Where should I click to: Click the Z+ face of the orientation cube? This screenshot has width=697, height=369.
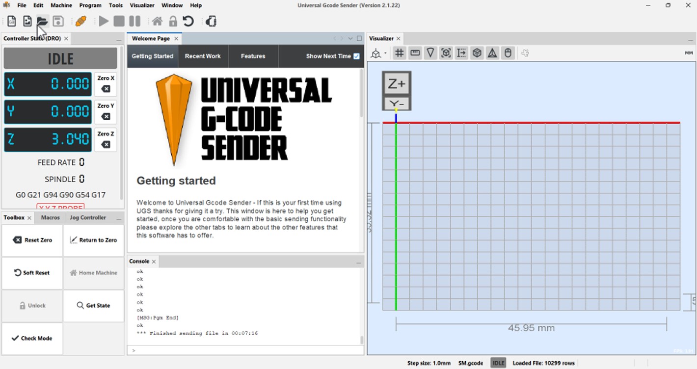[397, 84]
